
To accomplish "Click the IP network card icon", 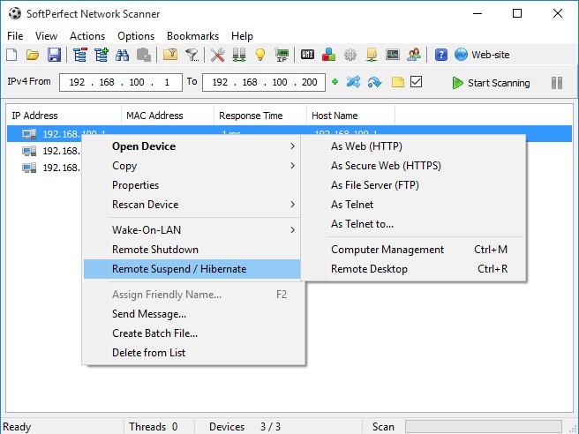I will coord(282,55).
